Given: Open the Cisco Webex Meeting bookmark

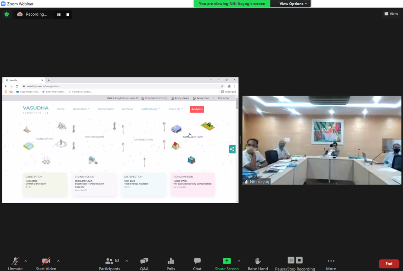Looking at the screenshot, I should tap(28, 92).
